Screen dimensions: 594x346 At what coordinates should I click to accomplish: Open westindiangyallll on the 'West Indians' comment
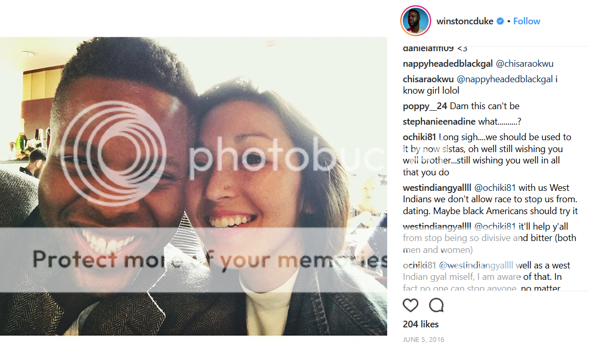[437, 187]
